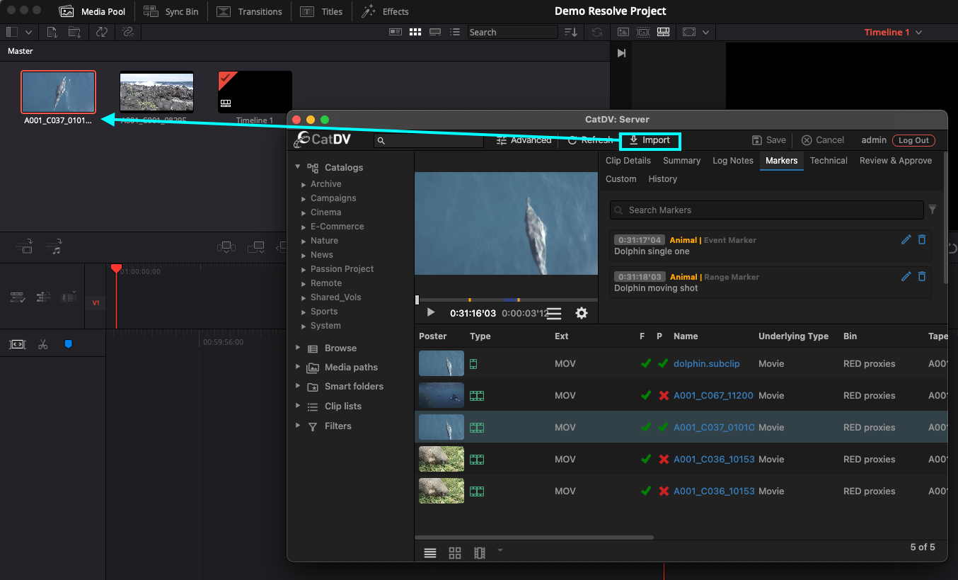The height and width of the screenshot is (580, 958).
Task: Switch CatDV results to grid view
Action: click(455, 554)
